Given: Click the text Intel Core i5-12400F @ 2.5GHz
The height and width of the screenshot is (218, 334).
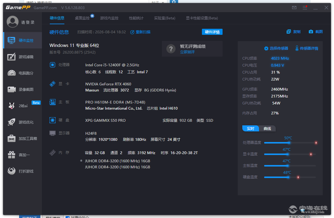Looking at the screenshot, I should coord(112,65).
